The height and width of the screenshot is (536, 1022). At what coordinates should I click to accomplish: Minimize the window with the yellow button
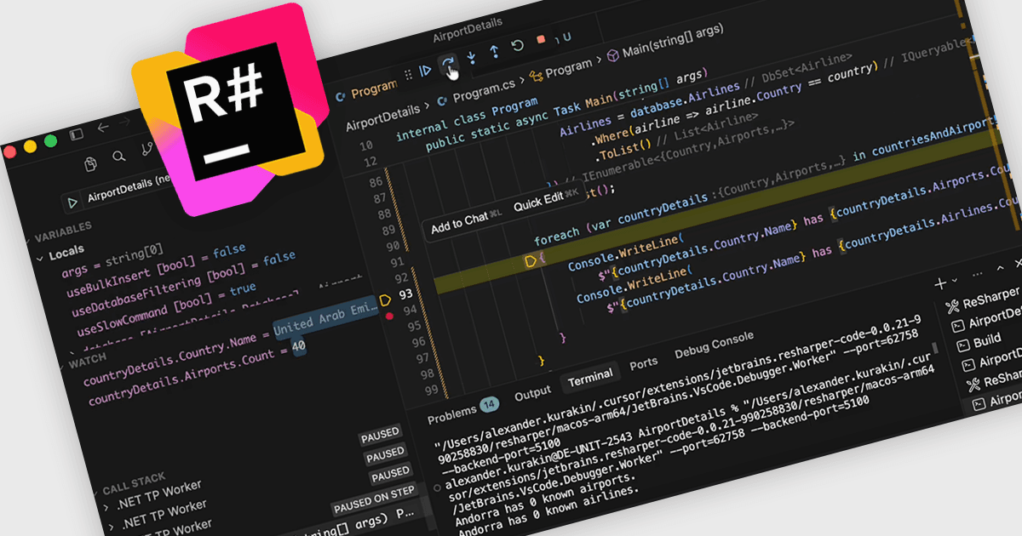31,146
